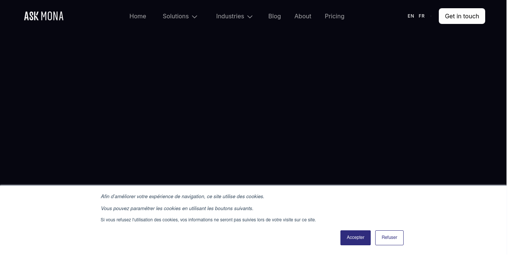This screenshot has width=511, height=255.
Task: Visit the About page
Action: (303, 16)
